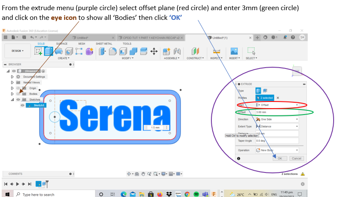The image size is (340, 197).
Task: Switch to the first Untitled* document tab
Action: [82, 38]
